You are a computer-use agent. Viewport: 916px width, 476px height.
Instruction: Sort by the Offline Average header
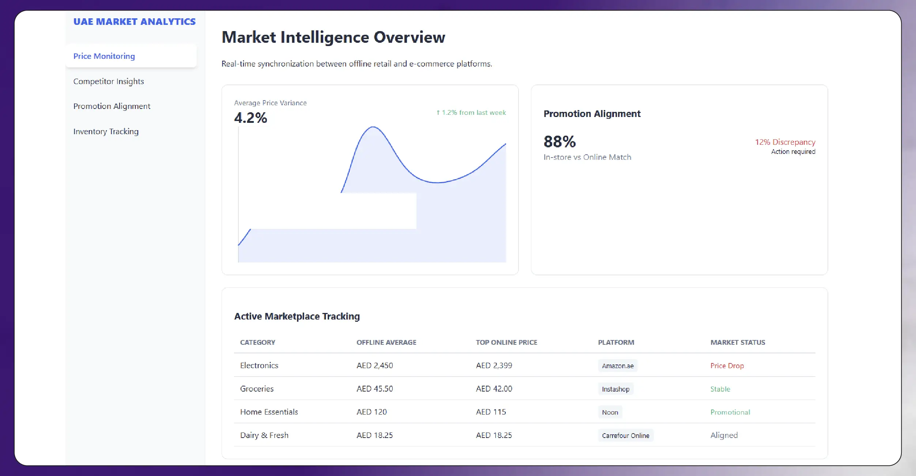click(386, 343)
